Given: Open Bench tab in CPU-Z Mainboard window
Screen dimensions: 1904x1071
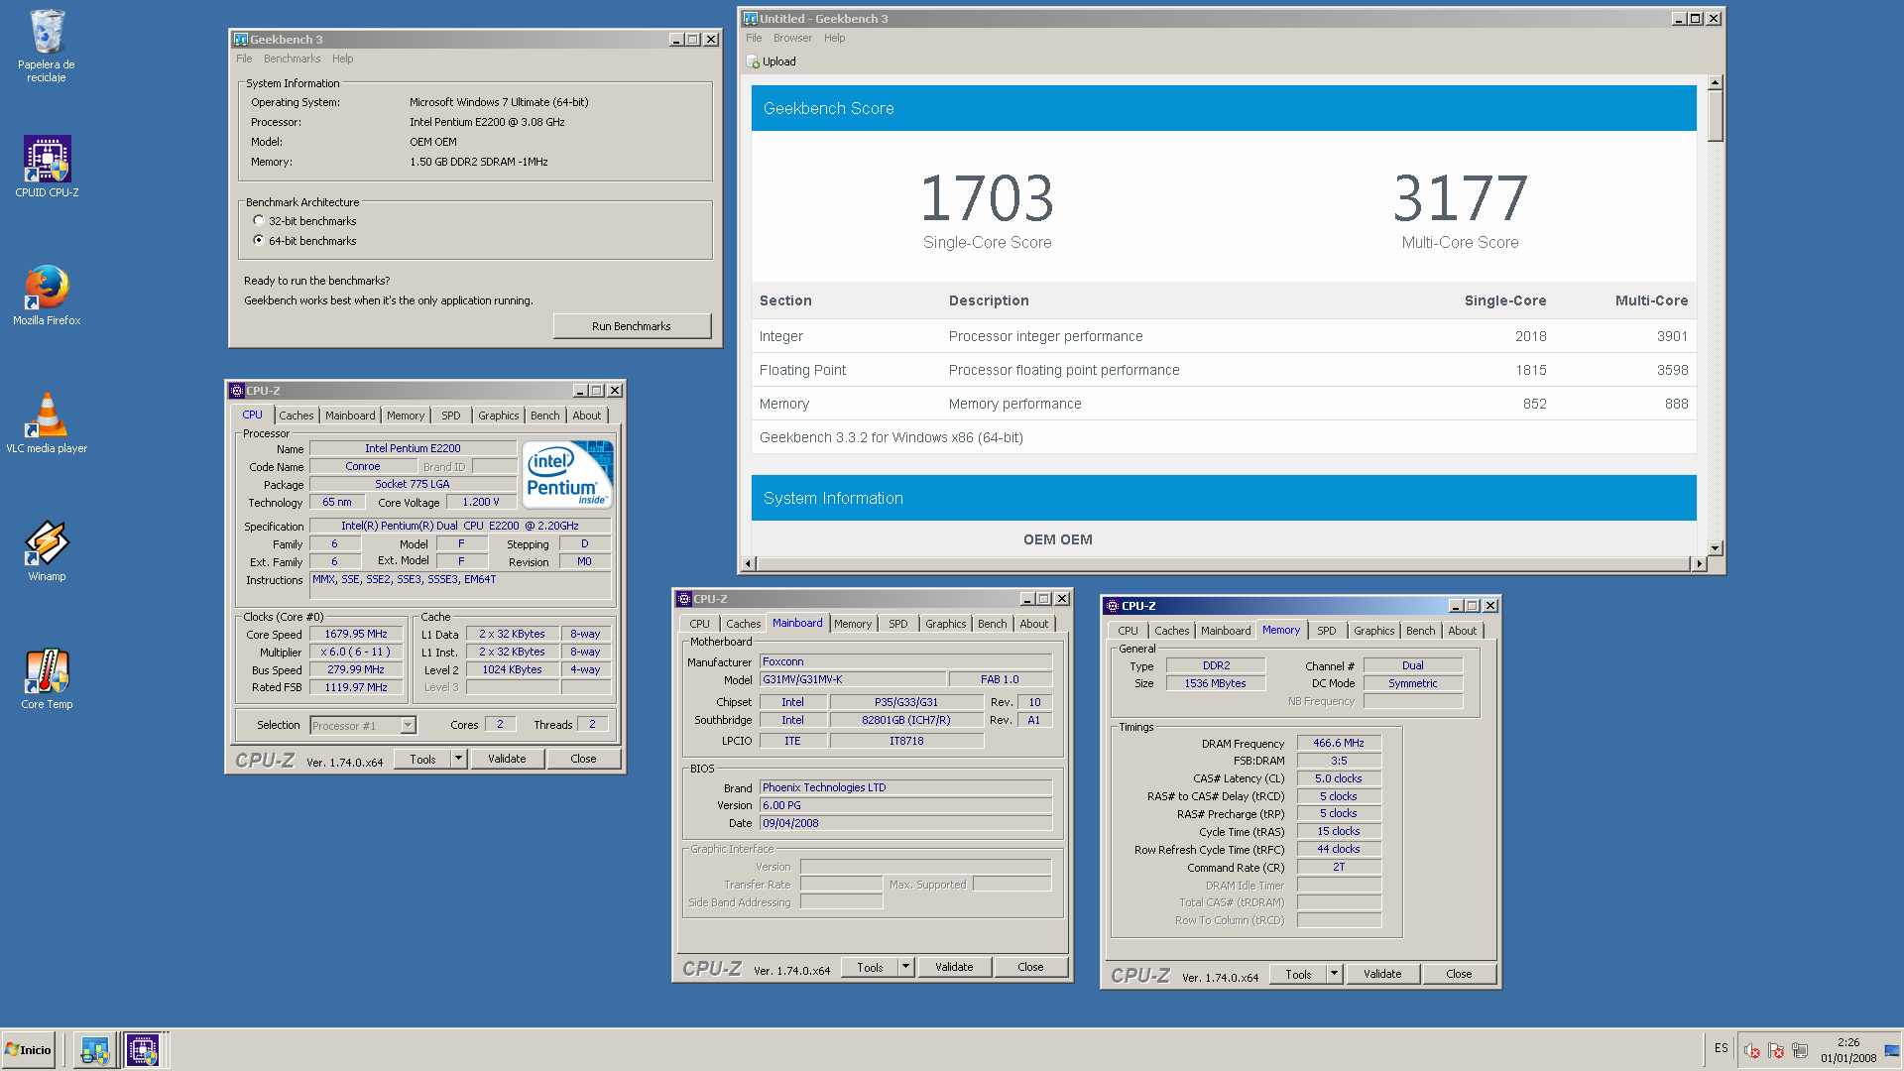Looking at the screenshot, I should point(992,624).
